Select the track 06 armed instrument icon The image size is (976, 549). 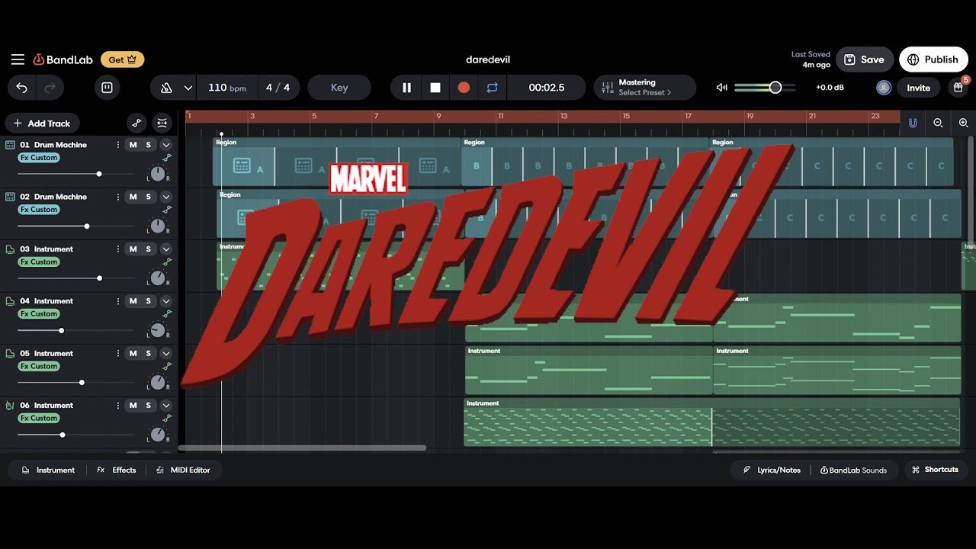tap(11, 406)
